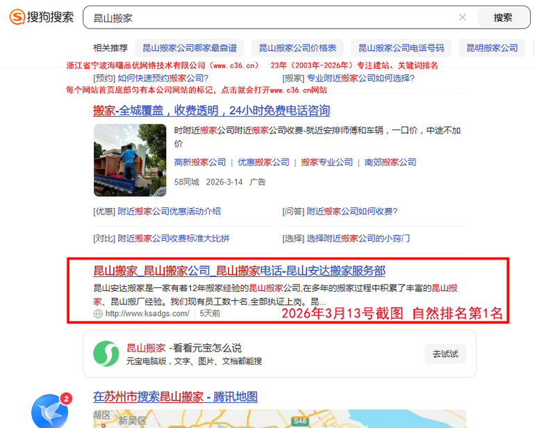Click the moving truck thumbnail image
The width and height of the screenshot is (535, 428).
[x=130, y=160]
